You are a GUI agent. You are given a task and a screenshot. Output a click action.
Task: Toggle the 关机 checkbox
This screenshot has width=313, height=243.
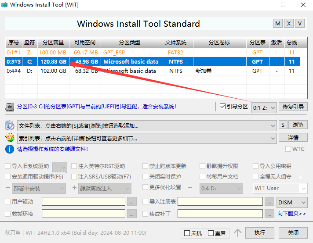tap(187, 233)
